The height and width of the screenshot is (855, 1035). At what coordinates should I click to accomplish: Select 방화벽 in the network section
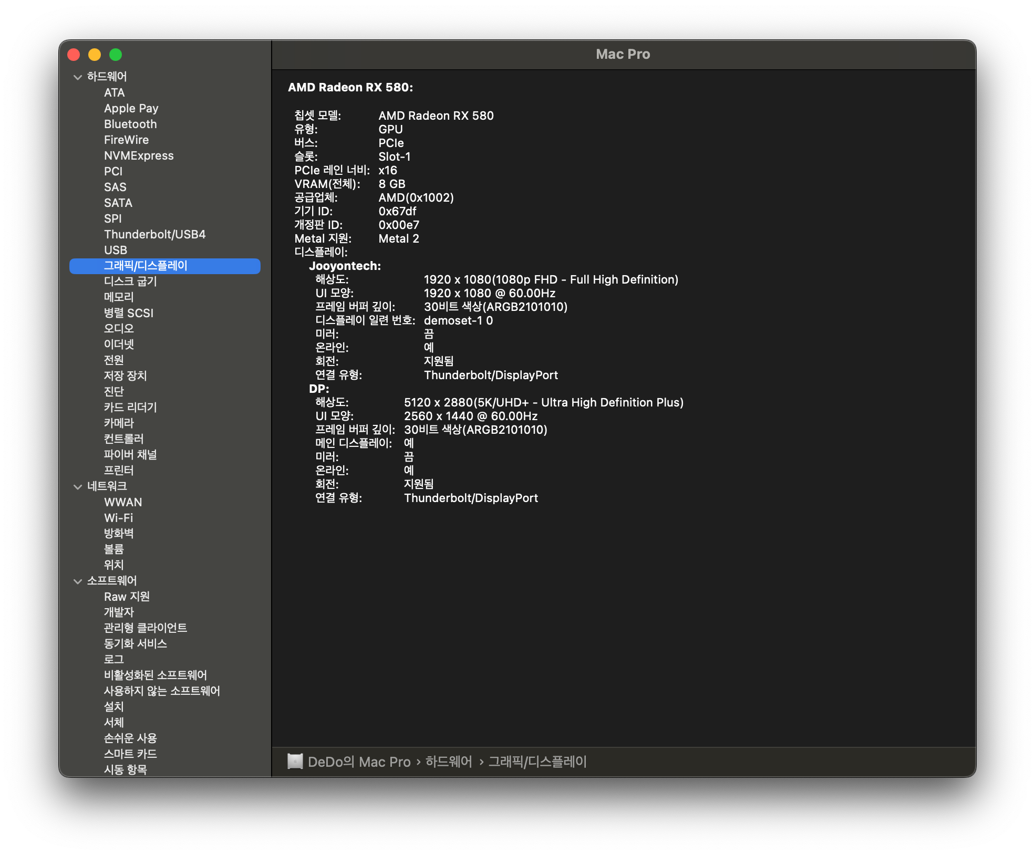click(119, 534)
